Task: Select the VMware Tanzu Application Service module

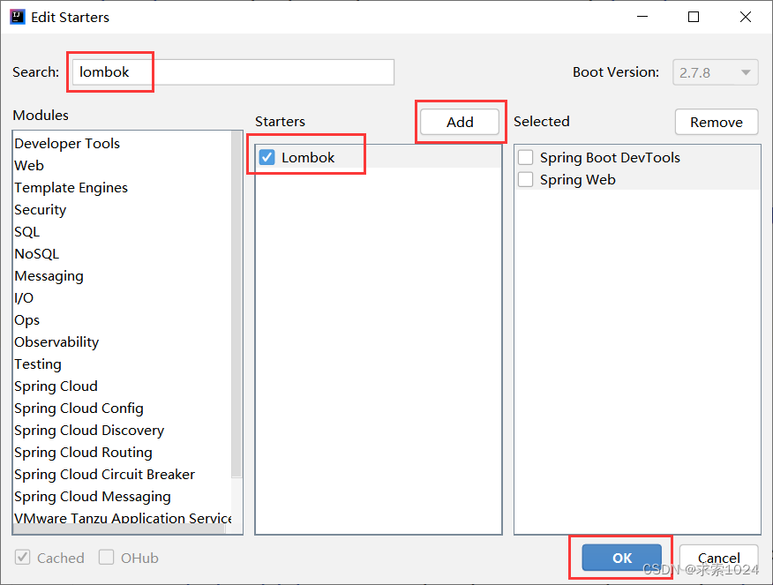Action: 123,518
